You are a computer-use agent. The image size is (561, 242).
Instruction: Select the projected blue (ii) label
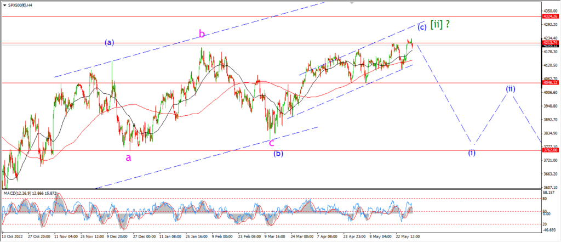tap(510, 88)
